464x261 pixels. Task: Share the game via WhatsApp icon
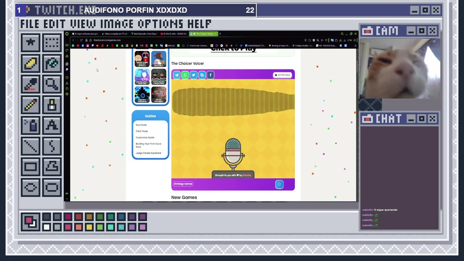coord(185,75)
